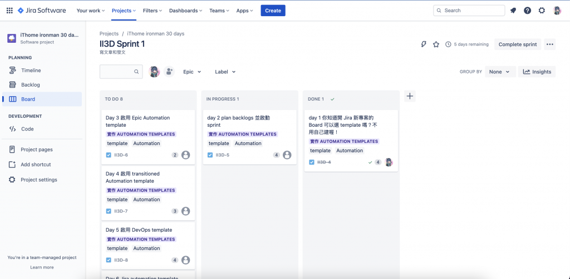Image resolution: width=570 pixels, height=279 pixels.
Task: Click epic lozenge on day 1 card
Action: point(344,142)
